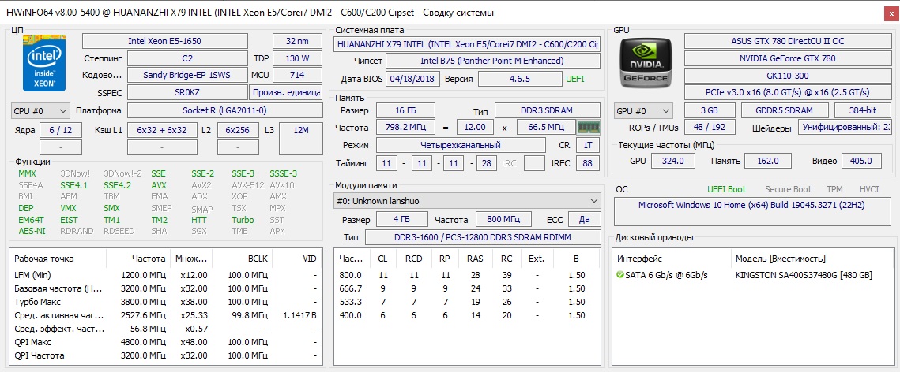Select the Турбо Макс row
The height and width of the screenshot is (372, 900).
point(166,302)
